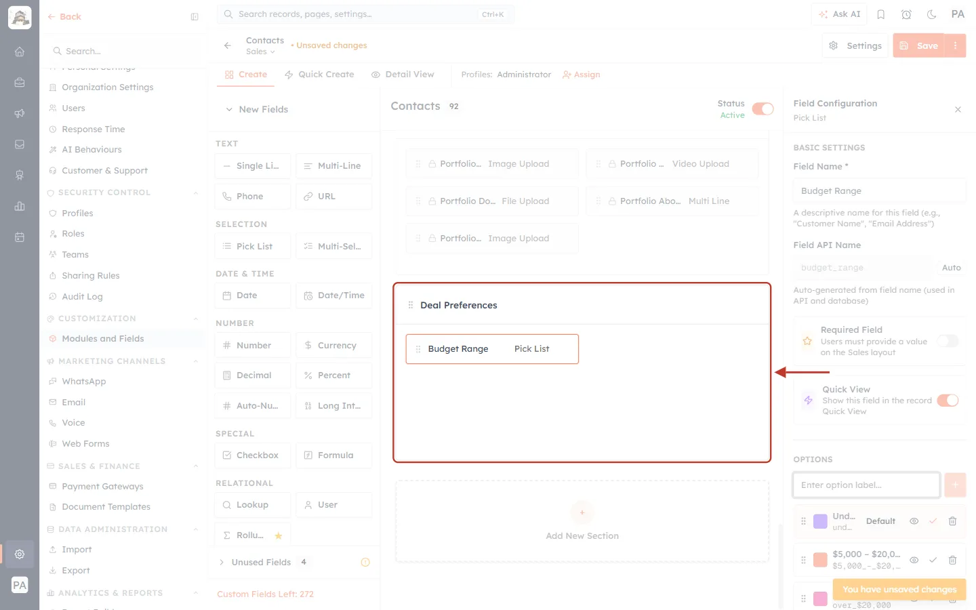
Task: Open the calendar icon in the left rail
Action: pos(20,237)
